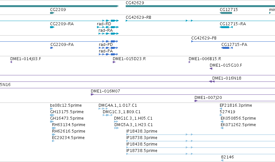Click the DMG4A.1_1.O17.C1 feature glyph
Screen dimensions: 275x162
(103, 109)
